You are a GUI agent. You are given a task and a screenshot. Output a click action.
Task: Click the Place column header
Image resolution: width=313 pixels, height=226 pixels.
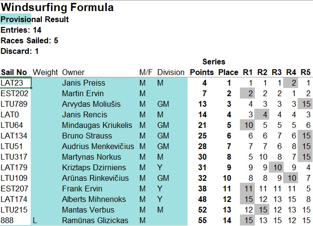tap(228, 72)
